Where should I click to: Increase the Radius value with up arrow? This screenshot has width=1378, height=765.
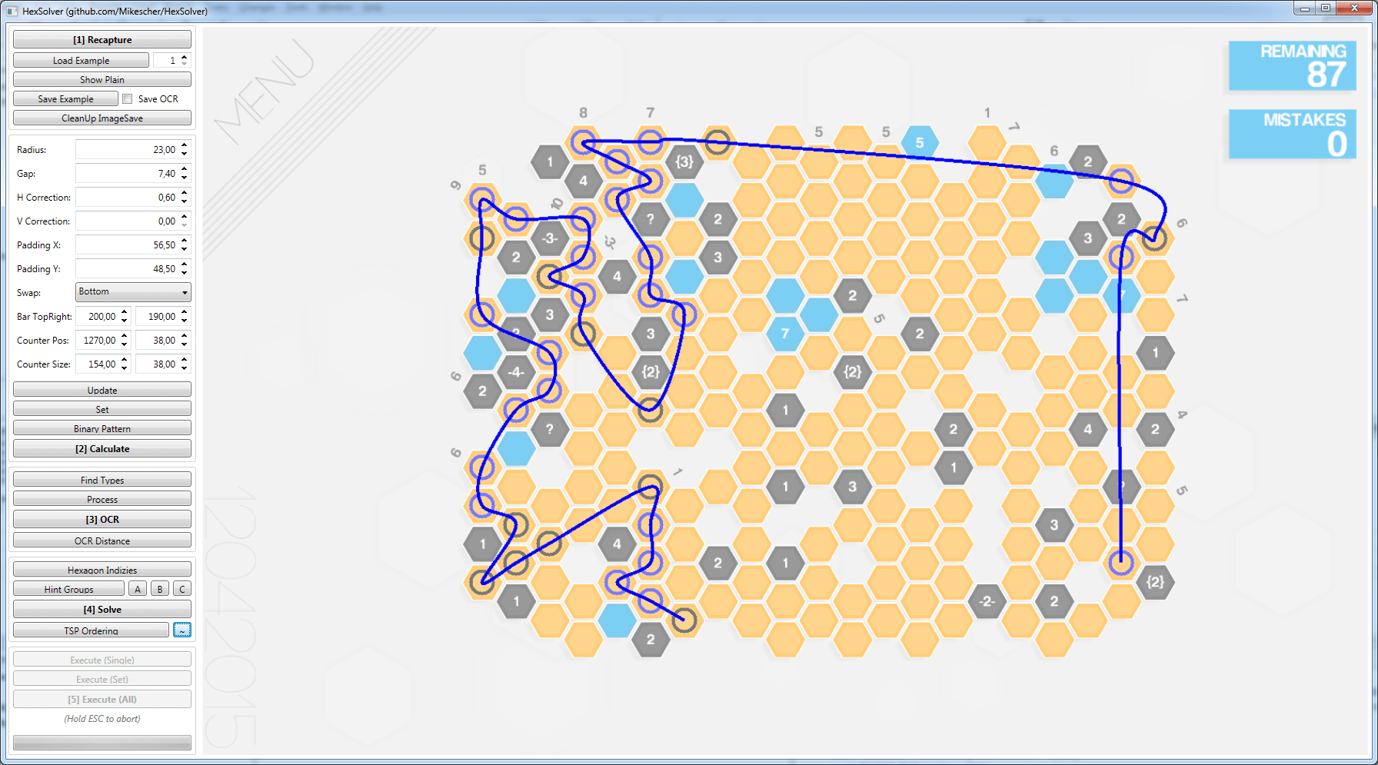click(x=185, y=145)
